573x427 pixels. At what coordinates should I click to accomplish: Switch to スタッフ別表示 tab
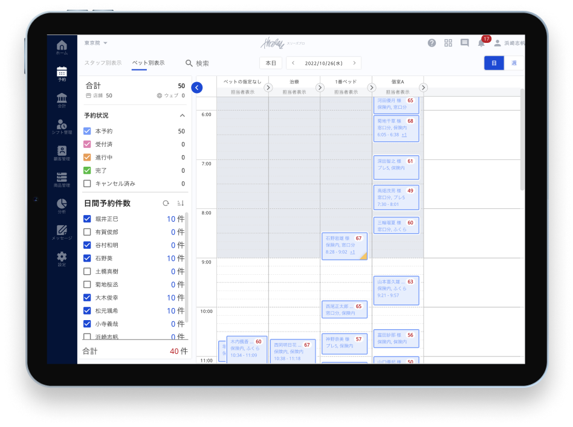point(103,63)
